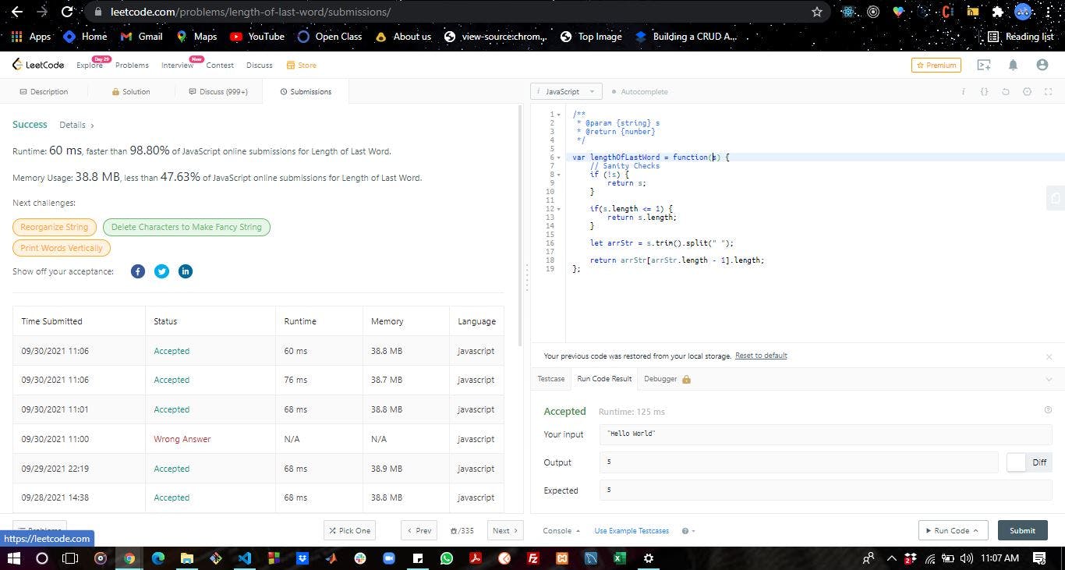1065x570 pixels.
Task: Click Use Example Testcases link
Action: [632, 531]
